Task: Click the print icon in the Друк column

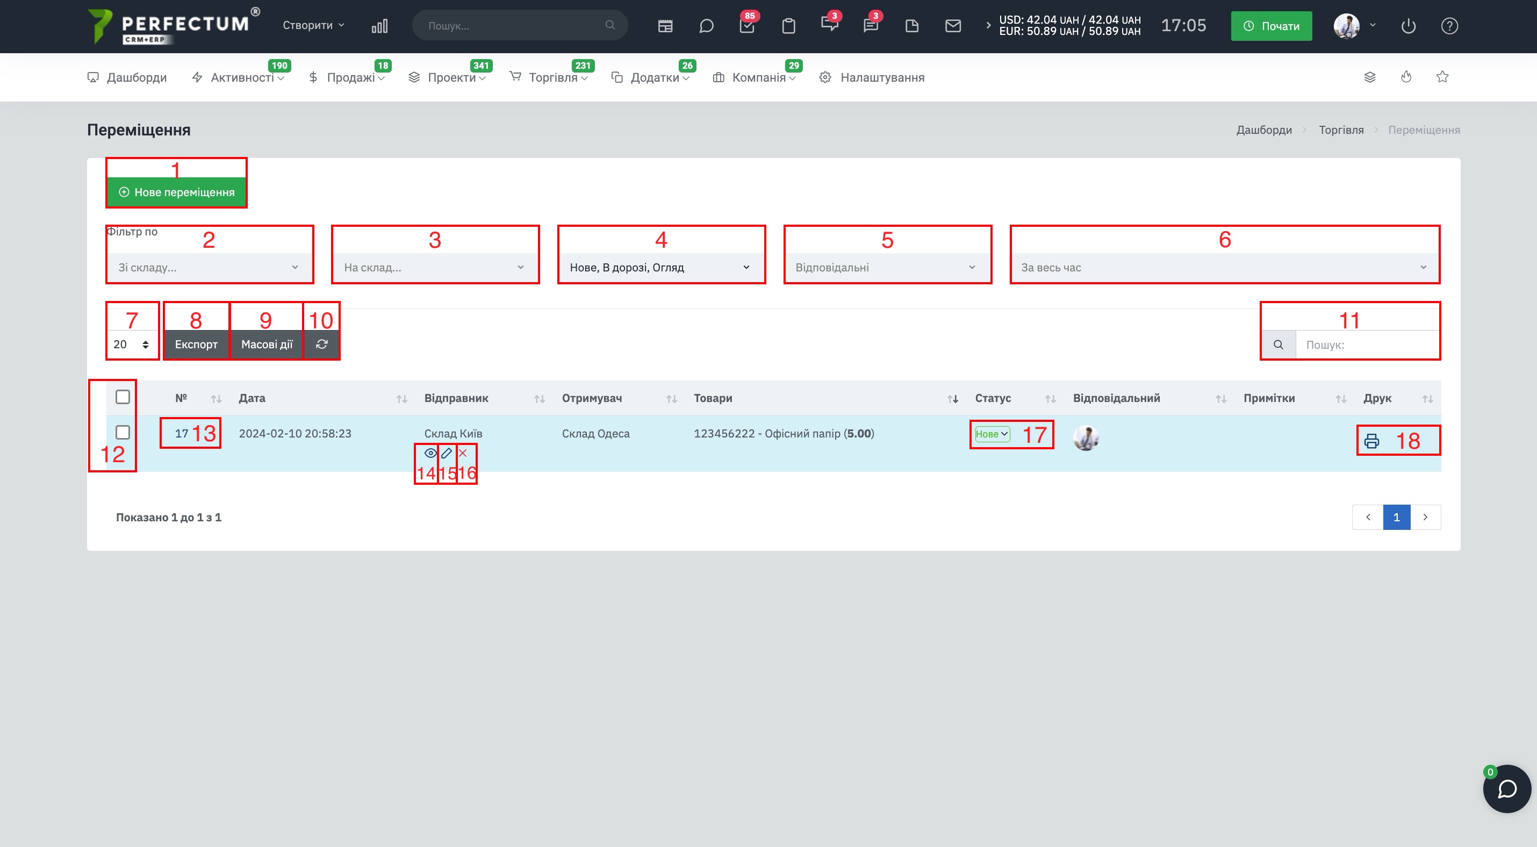Action: [1371, 441]
